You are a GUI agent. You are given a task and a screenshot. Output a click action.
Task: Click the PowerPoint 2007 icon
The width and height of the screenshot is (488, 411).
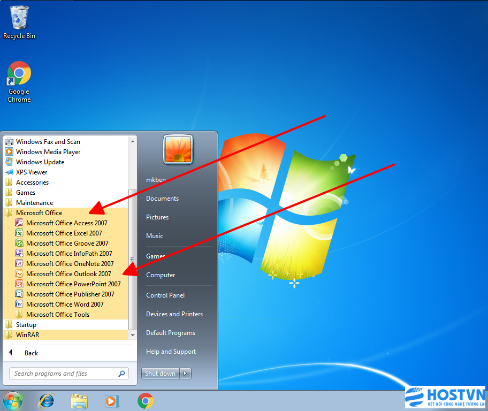tap(19, 284)
